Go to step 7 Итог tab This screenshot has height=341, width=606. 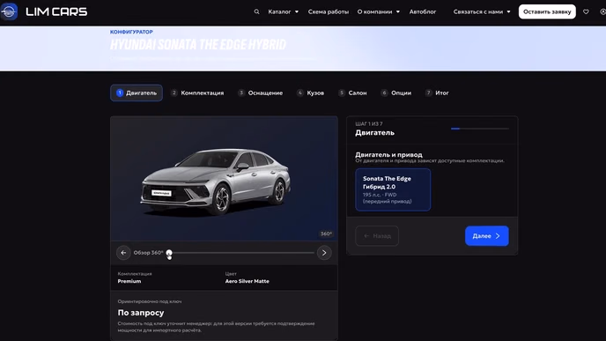click(437, 93)
